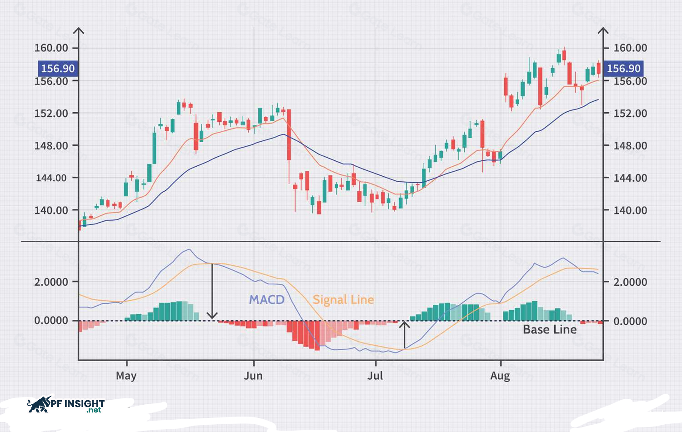Click the arrowhead atop the right price axis

pyautogui.click(x=603, y=31)
